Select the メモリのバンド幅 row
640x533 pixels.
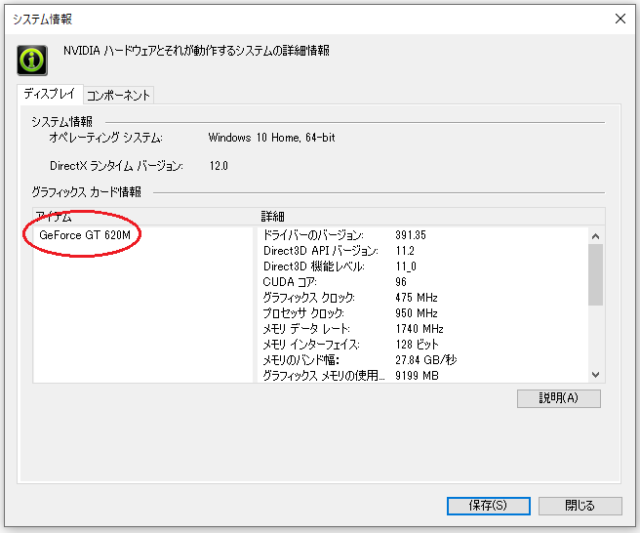tap(422, 360)
